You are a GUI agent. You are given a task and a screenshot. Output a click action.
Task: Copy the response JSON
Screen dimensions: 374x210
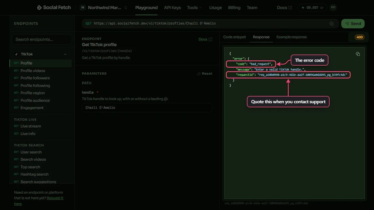point(358,54)
